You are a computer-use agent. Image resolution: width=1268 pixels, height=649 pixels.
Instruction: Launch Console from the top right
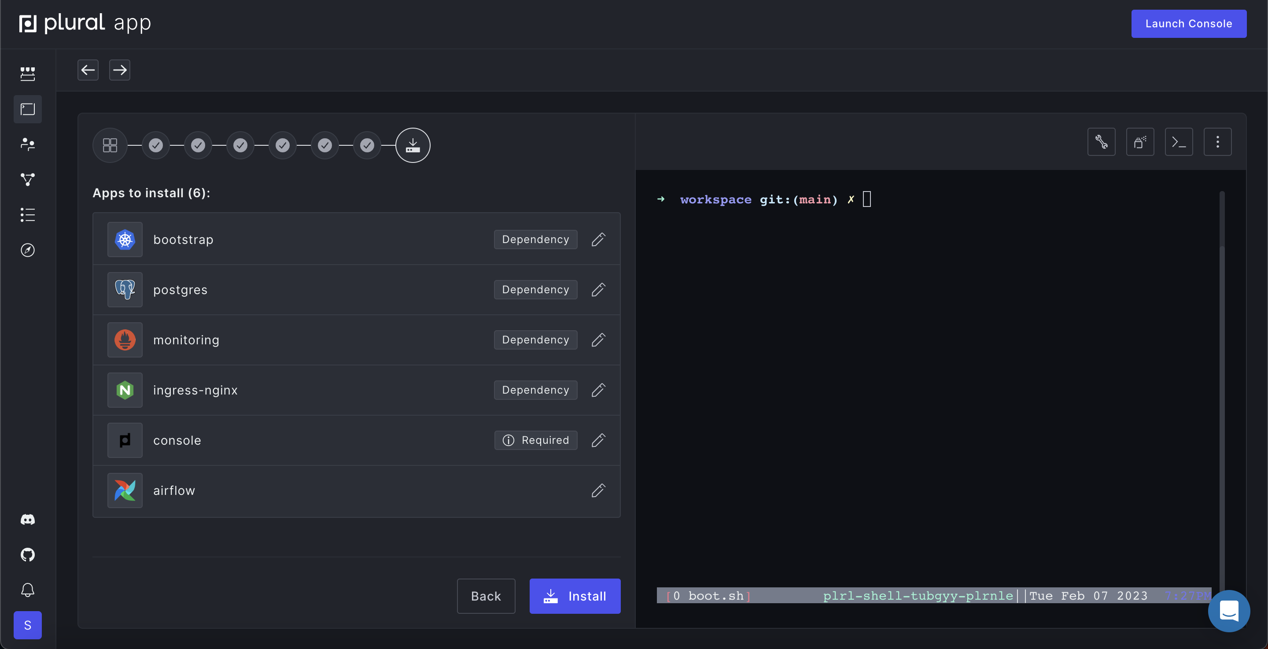coord(1188,24)
